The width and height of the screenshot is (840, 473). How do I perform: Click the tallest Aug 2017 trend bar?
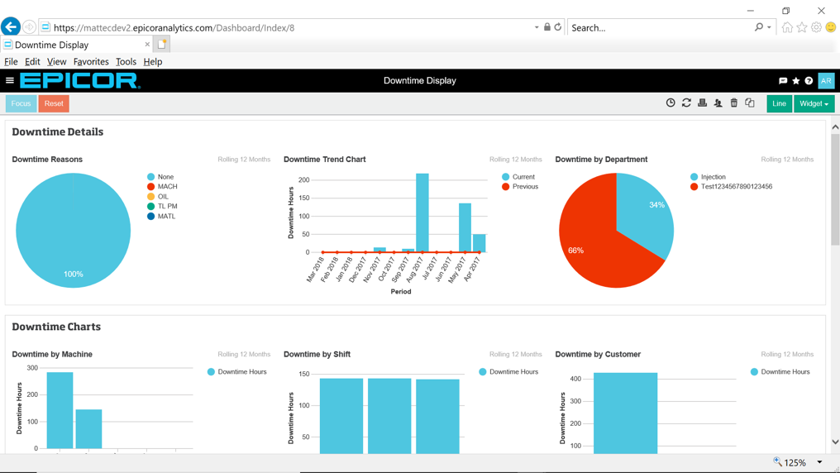[422, 213]
